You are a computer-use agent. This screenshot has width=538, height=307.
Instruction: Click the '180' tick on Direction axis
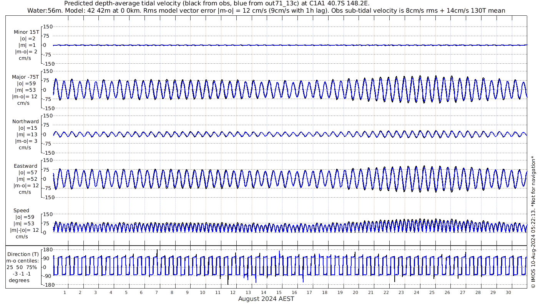coord(48,250)
